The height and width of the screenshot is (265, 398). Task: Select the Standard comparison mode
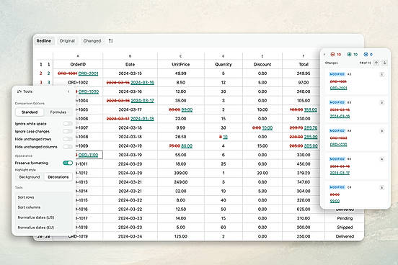coord(30,112)
